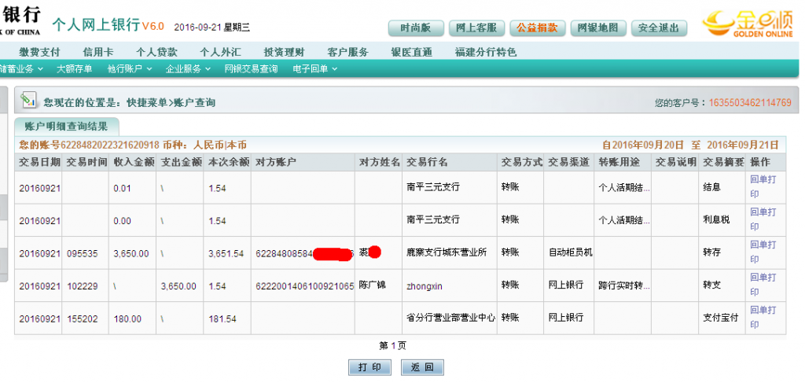The height and width of the screenshot is (383, 805).
Task: Click the 交易时间 column header
Action: coord(87,162)
